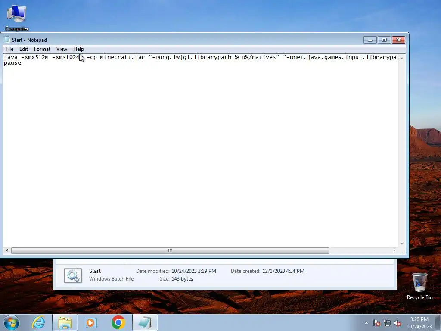Click the Notepad title bar document icon
The height and width of the screenshot is (331, 441).
pyautogui.click(x=7, y=40)
